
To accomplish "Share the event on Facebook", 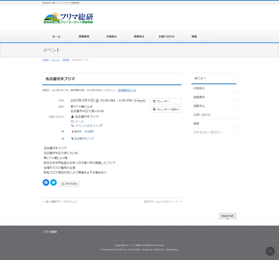I will pyautogui.click(x=46, y=183).
